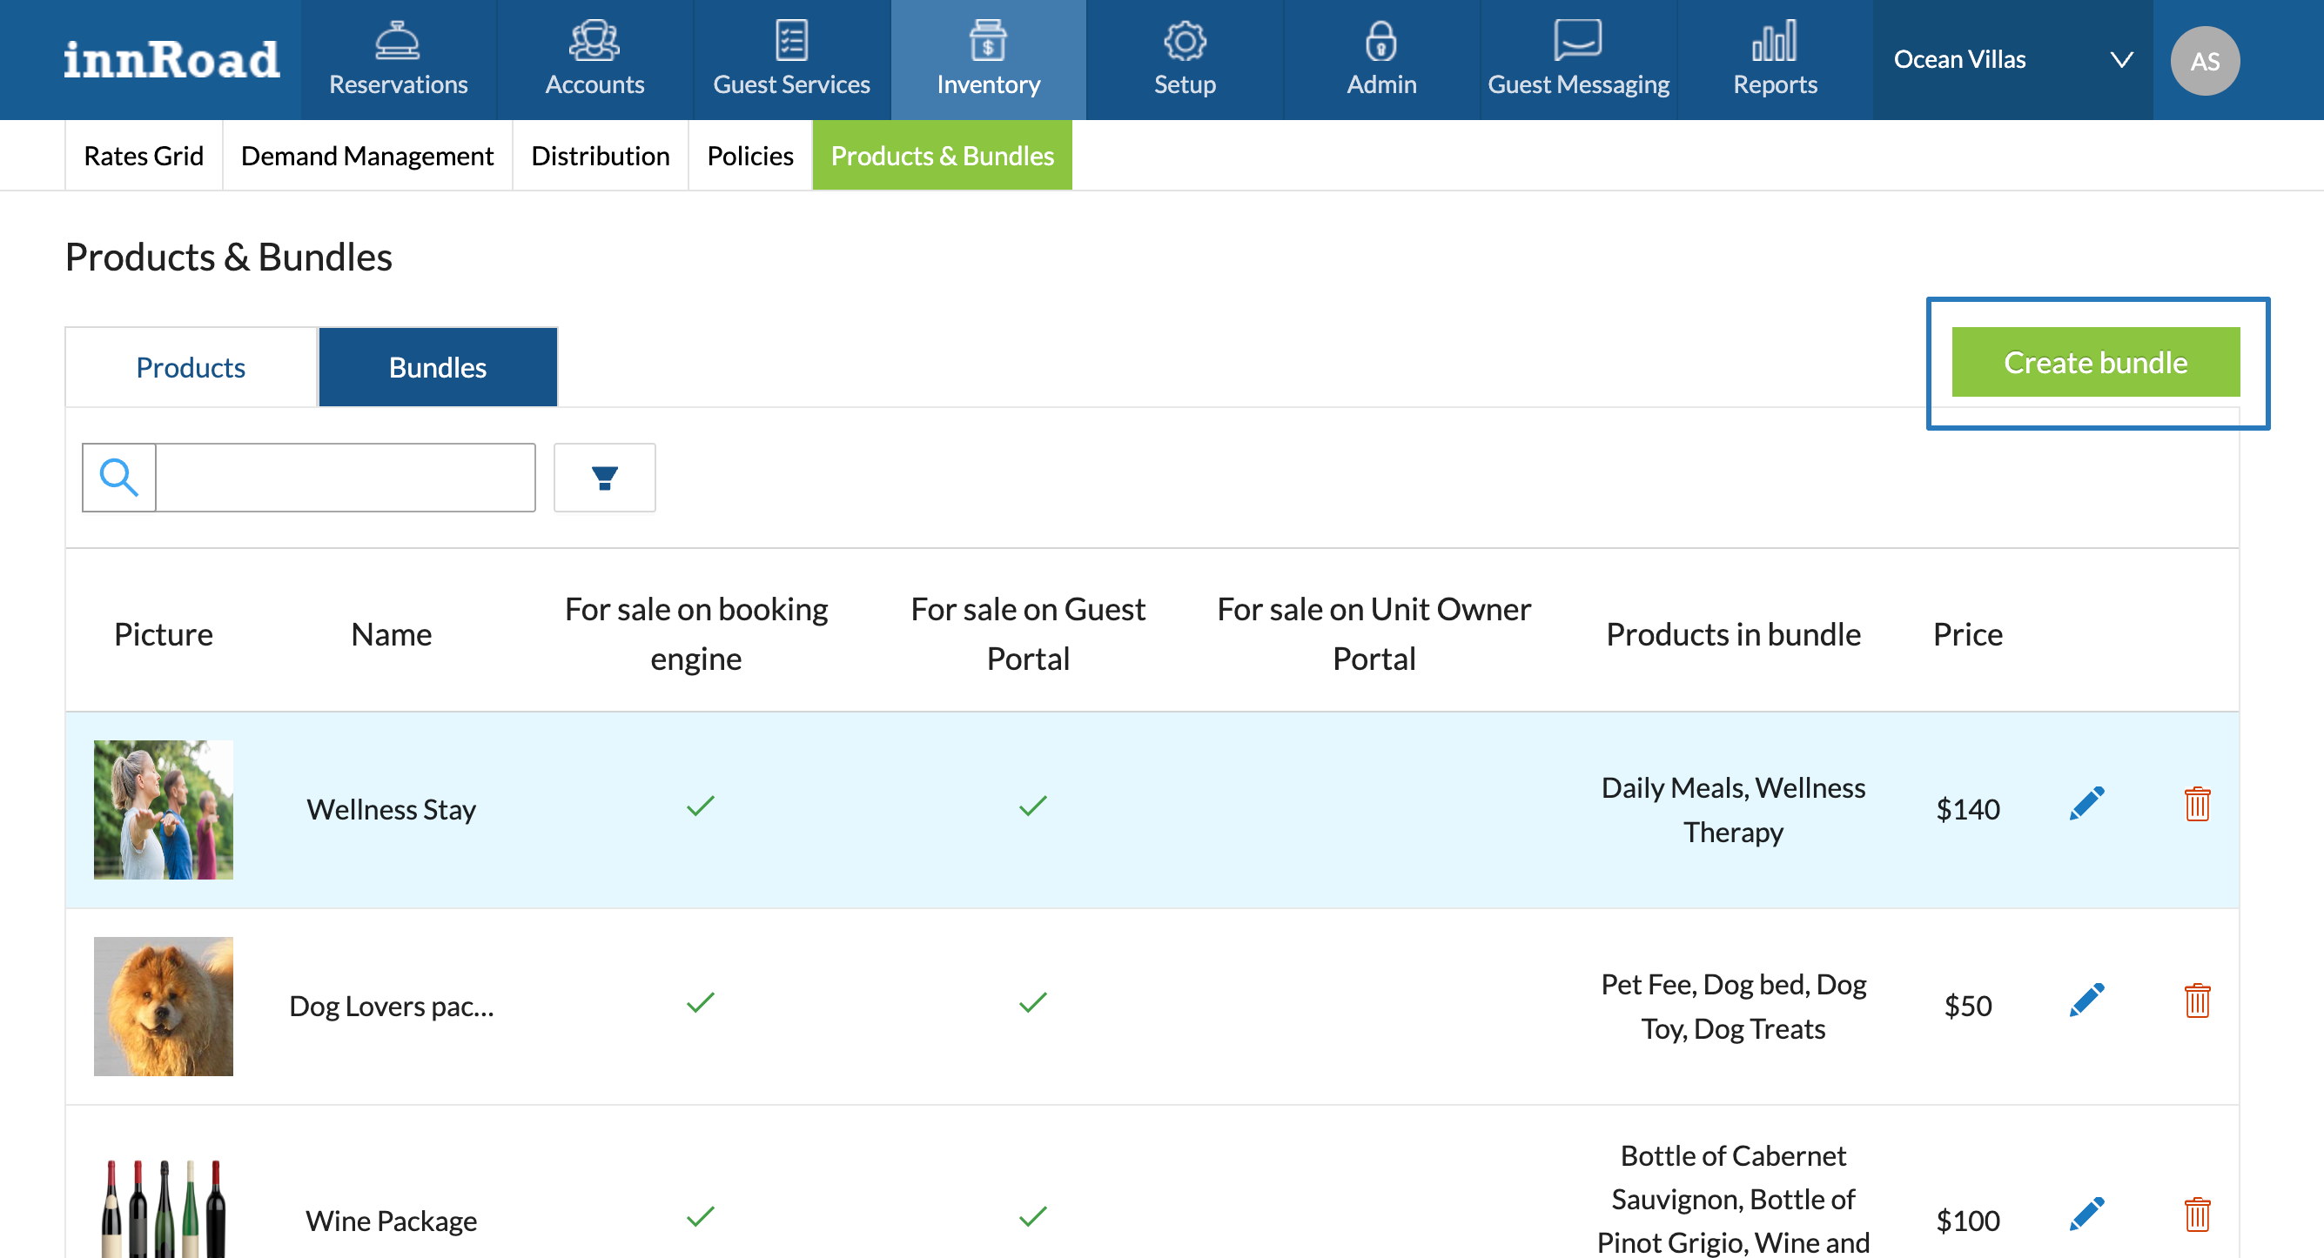2324x1258 pixels.
Task: Click the bundle search text field
Action: (345, 477)
